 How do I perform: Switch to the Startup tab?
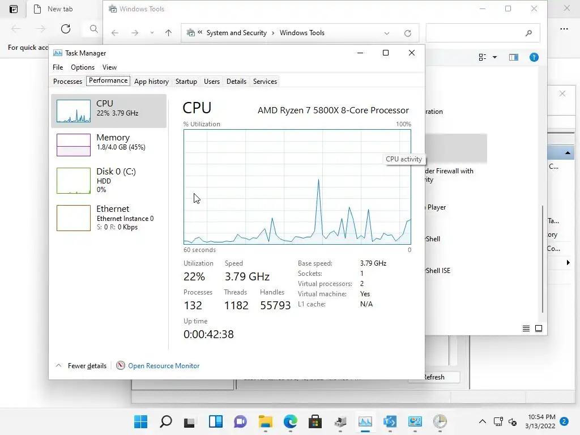[x=186, y=82]
